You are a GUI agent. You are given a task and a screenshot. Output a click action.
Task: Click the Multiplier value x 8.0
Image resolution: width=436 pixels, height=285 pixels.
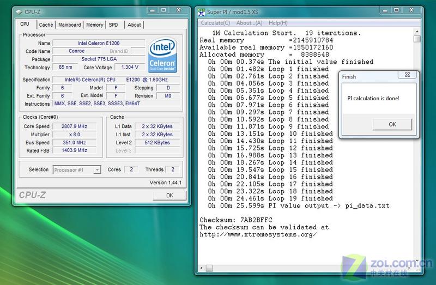point(74,134)
